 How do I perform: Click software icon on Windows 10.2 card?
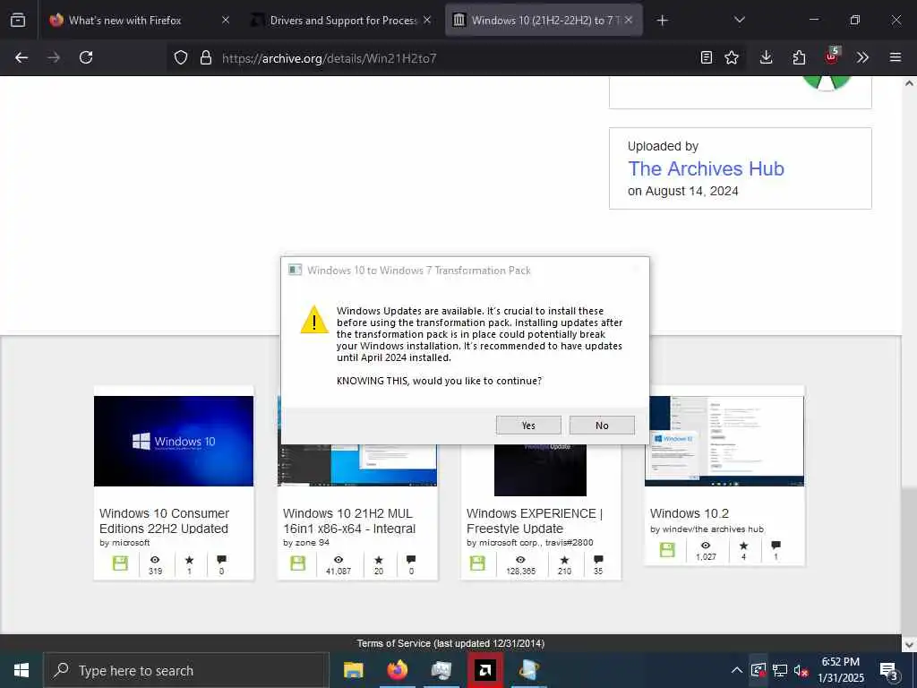click(667, 549)
